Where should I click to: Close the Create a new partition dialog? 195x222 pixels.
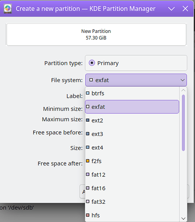tap(185, 8)
